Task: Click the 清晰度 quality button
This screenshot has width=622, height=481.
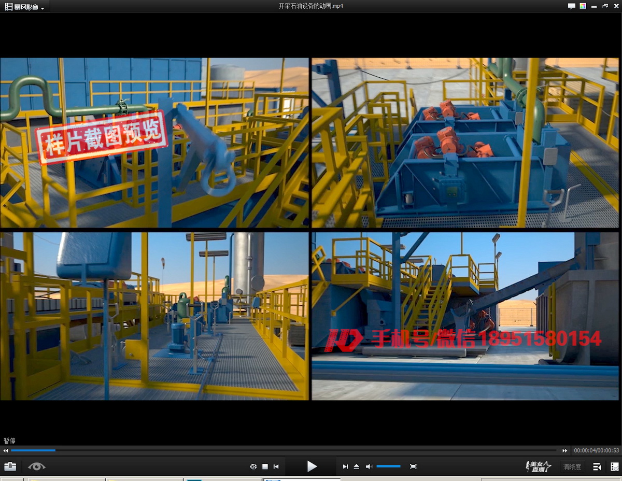Action: click(x=572, y=467)
